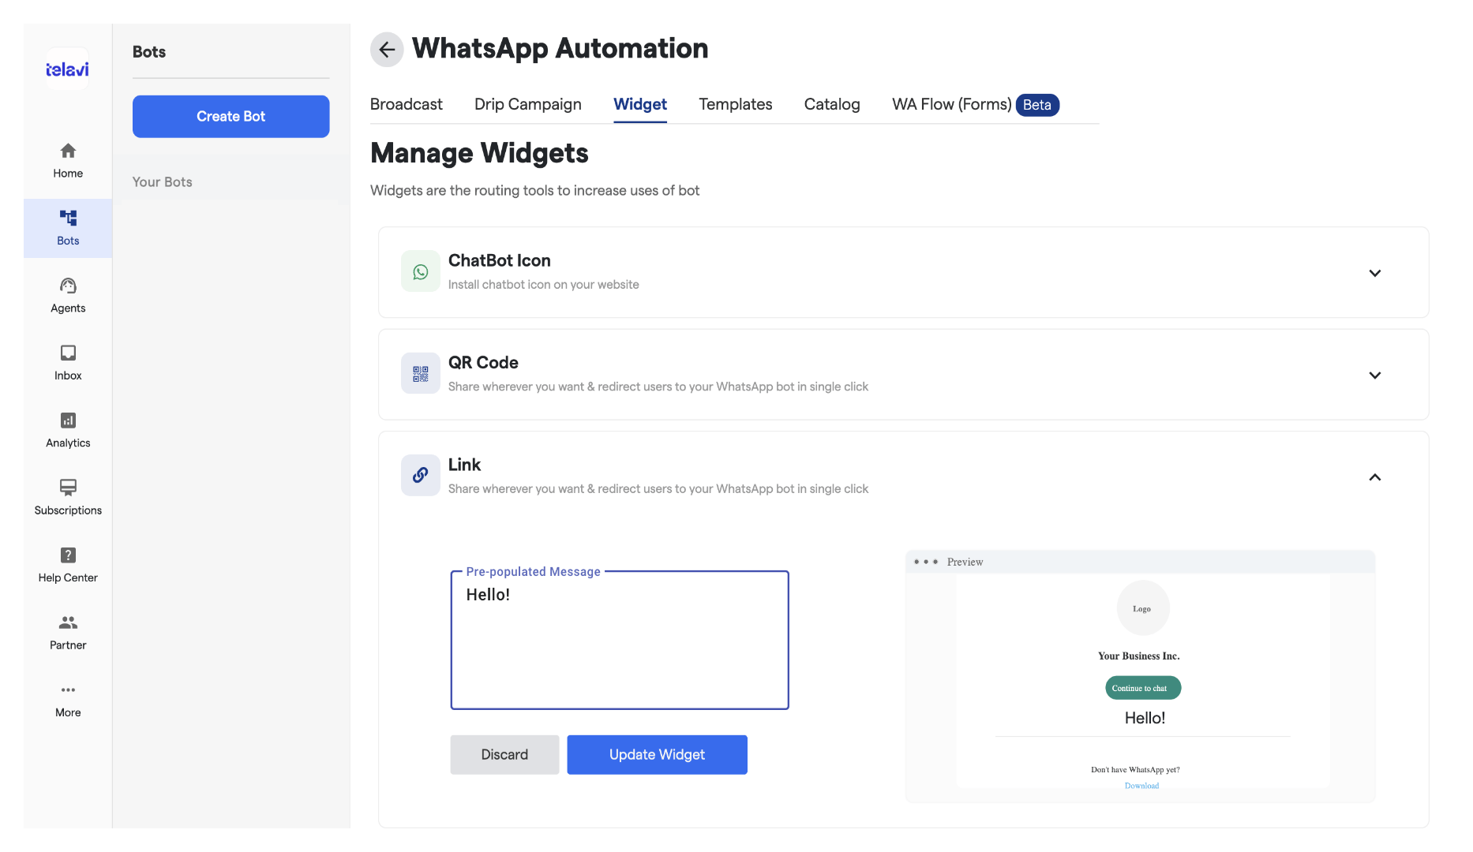This screenshot has height=852, width=1473.
Task: Focus the Pre-populated Message text box
Action: (x=620, y=640)
